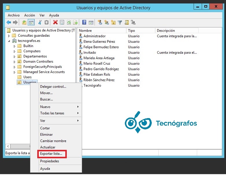Select user Elena Gutierrez Pérez in list
This screenshot has width=226, height=175.
(x=99, y=42)
